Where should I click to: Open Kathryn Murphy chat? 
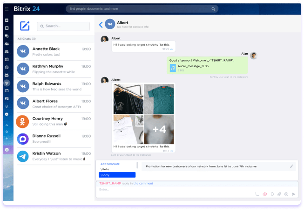[x=54, y=69]
